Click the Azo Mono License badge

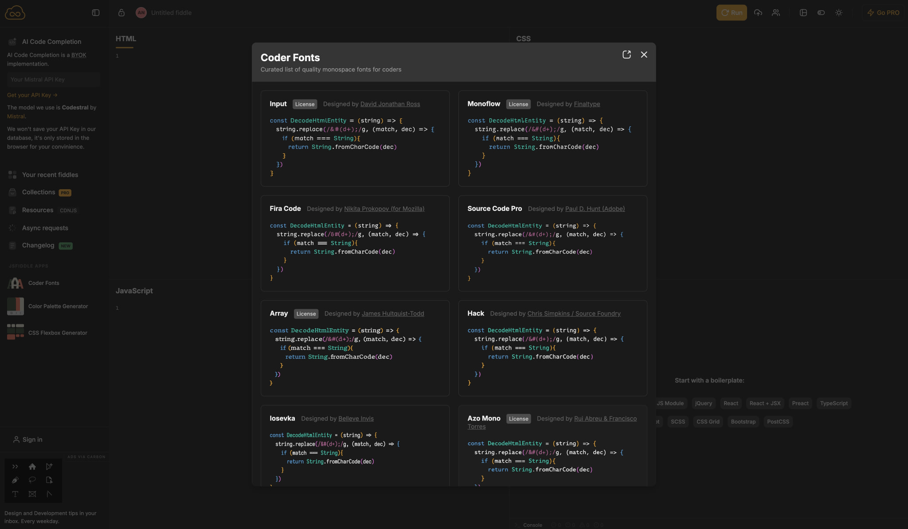tap(519, 419)
